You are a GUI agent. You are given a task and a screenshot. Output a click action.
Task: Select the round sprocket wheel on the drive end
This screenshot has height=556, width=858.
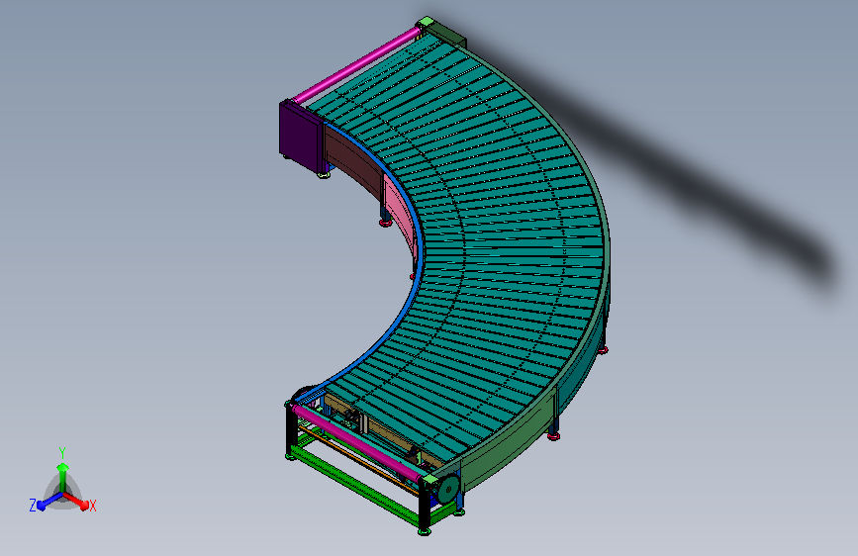[447, 489]
